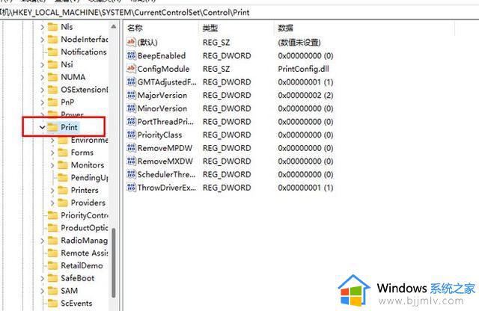Select the Remote Assis key

pyautogui.click(x=85, y=253)
